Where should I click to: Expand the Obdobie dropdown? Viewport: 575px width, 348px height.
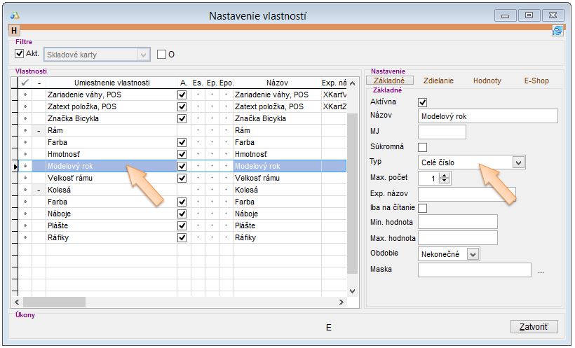click(473, 254)
